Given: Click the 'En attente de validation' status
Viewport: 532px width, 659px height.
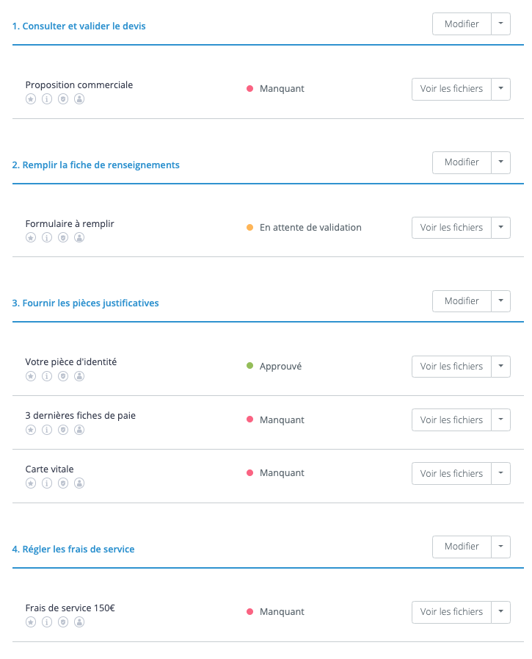Looking at the screenshot, I should click(310, 228).
